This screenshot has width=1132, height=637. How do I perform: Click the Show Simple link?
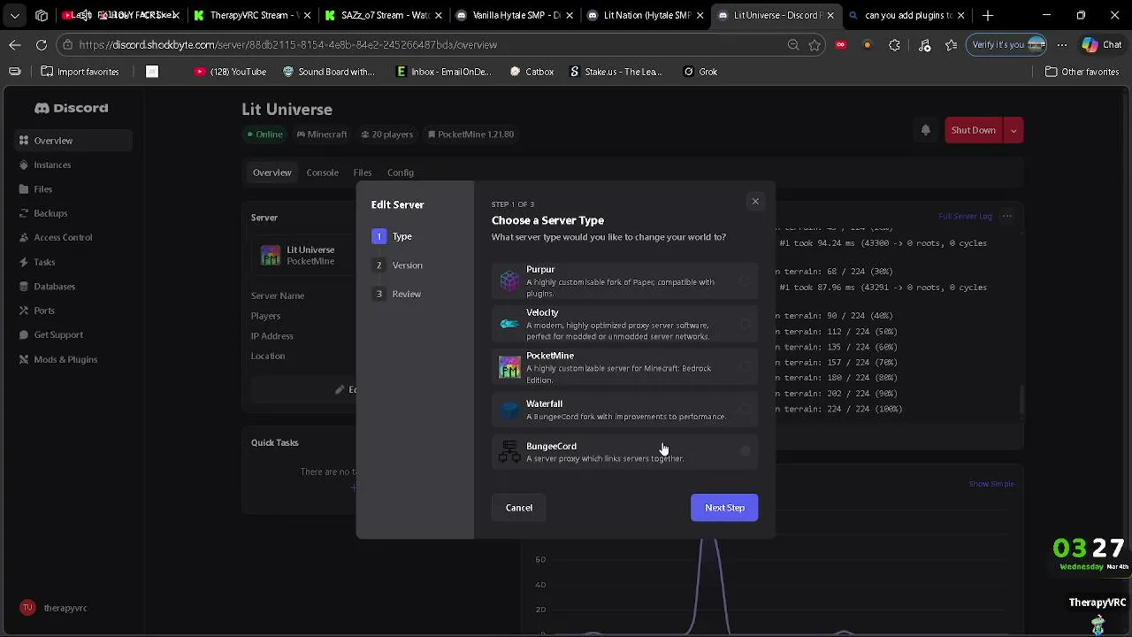click(991, 484)
